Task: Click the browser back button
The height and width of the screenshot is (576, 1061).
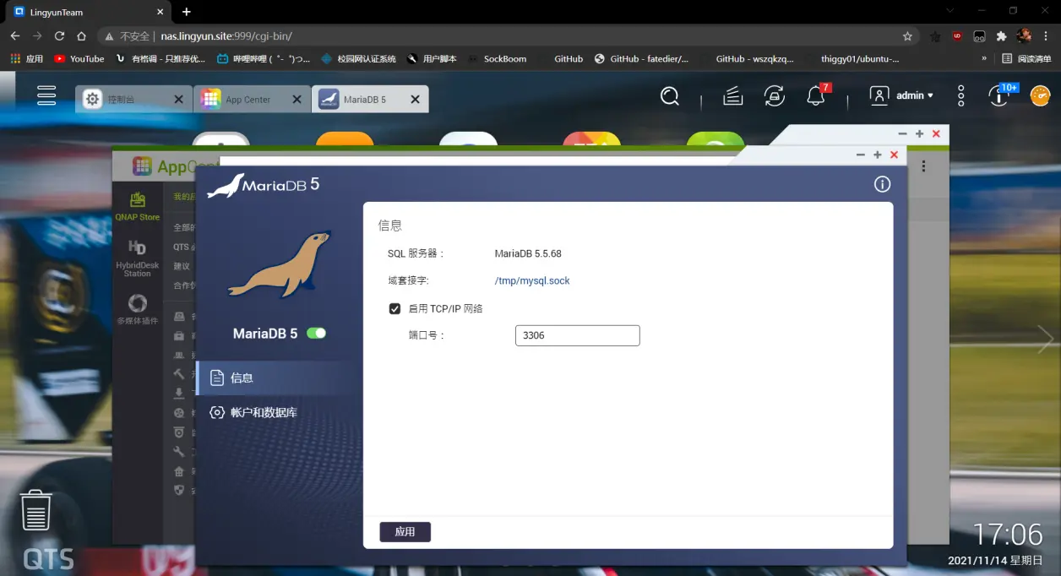Action: tap(15, 36)
